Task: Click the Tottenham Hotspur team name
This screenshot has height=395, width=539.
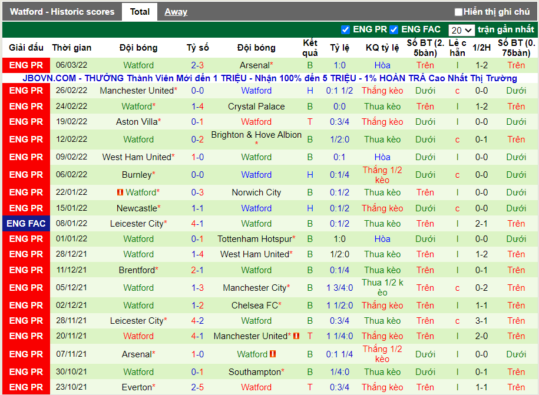Action: (x=254, y=239)
